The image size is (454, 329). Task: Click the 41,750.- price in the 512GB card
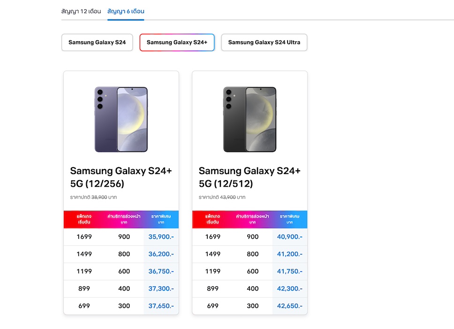289,272
